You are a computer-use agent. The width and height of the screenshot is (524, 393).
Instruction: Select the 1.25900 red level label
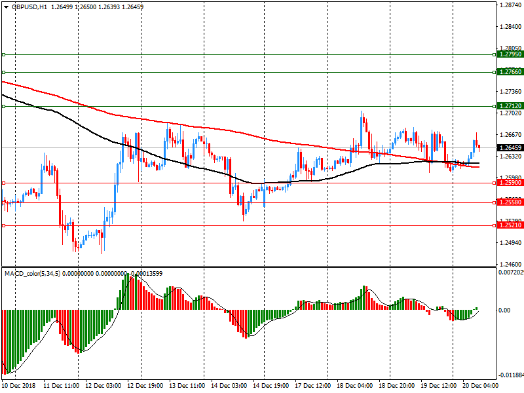pyautogui.click(x=510, y=183)
